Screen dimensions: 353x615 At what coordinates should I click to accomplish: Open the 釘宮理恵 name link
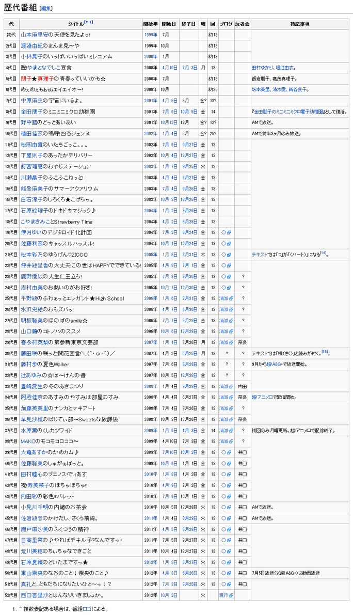(x=32, y=167)
